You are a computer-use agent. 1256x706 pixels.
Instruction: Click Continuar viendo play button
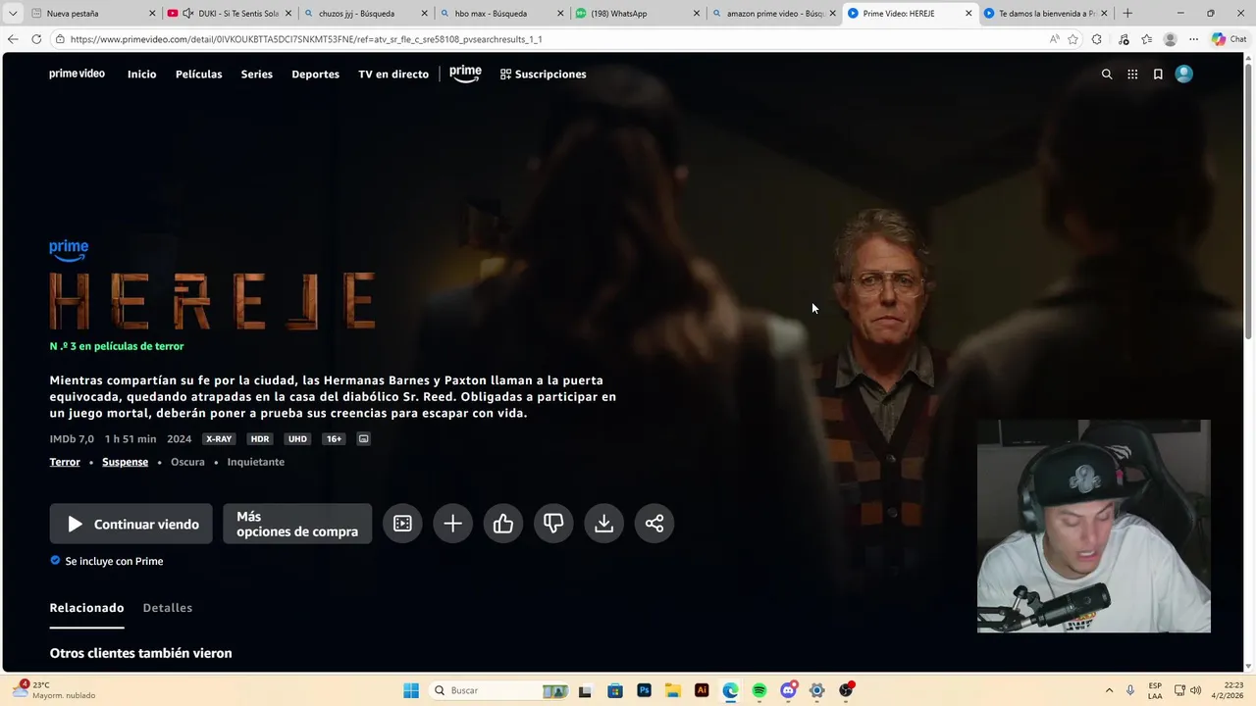pos(131,524)
